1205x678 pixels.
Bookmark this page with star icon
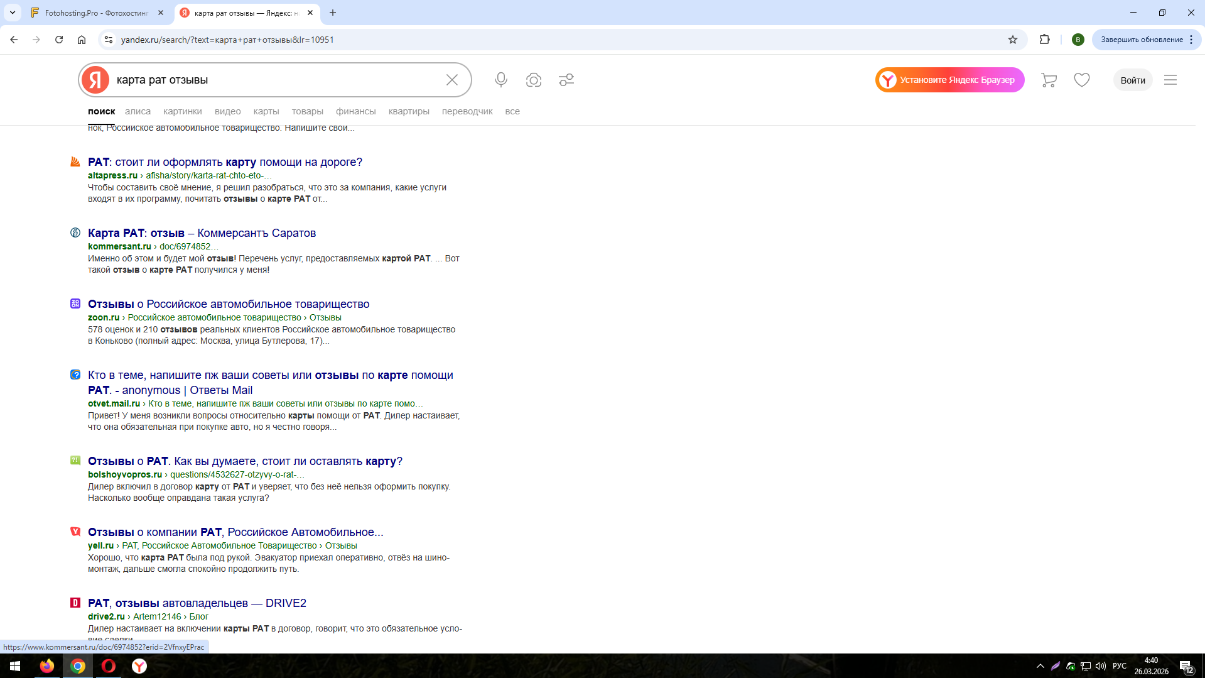[x=1013, y=40]
